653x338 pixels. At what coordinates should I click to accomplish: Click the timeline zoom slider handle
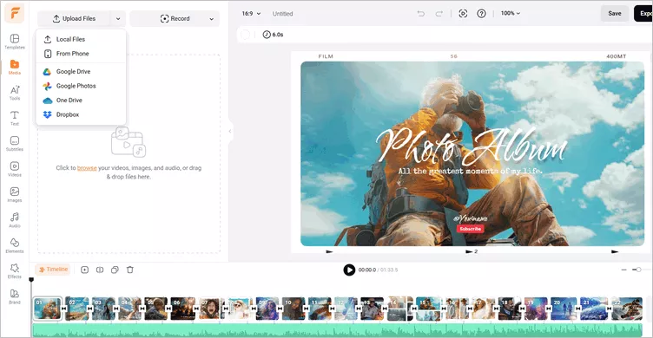638,270
